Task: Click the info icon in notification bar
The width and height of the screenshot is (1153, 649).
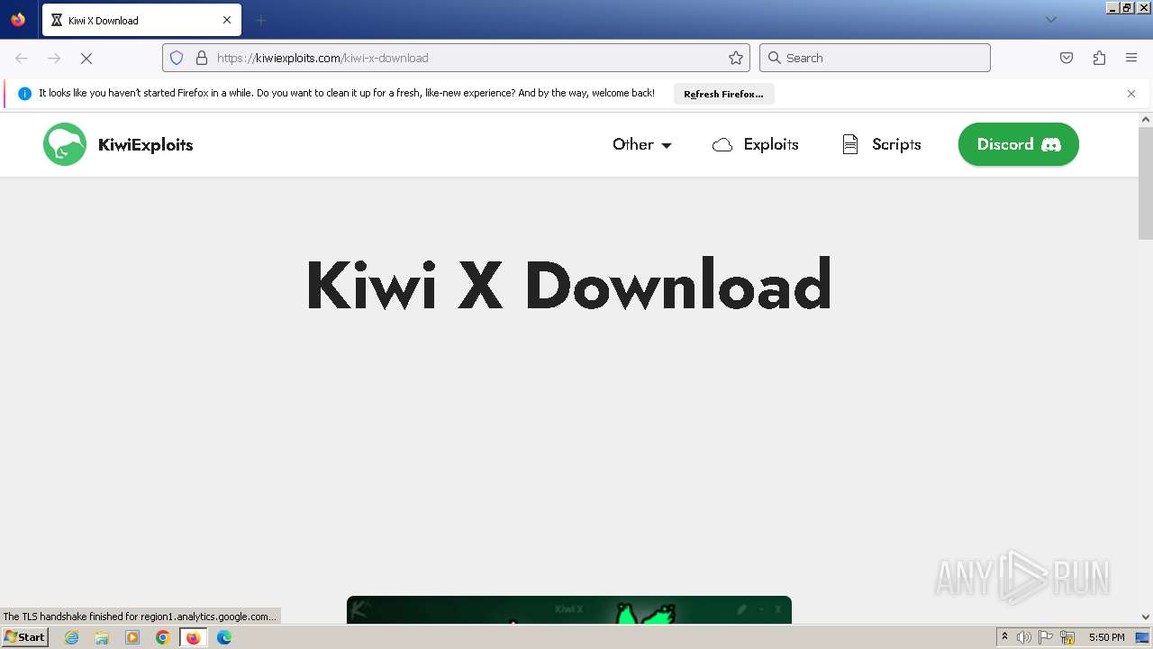Action: point(25,94)
